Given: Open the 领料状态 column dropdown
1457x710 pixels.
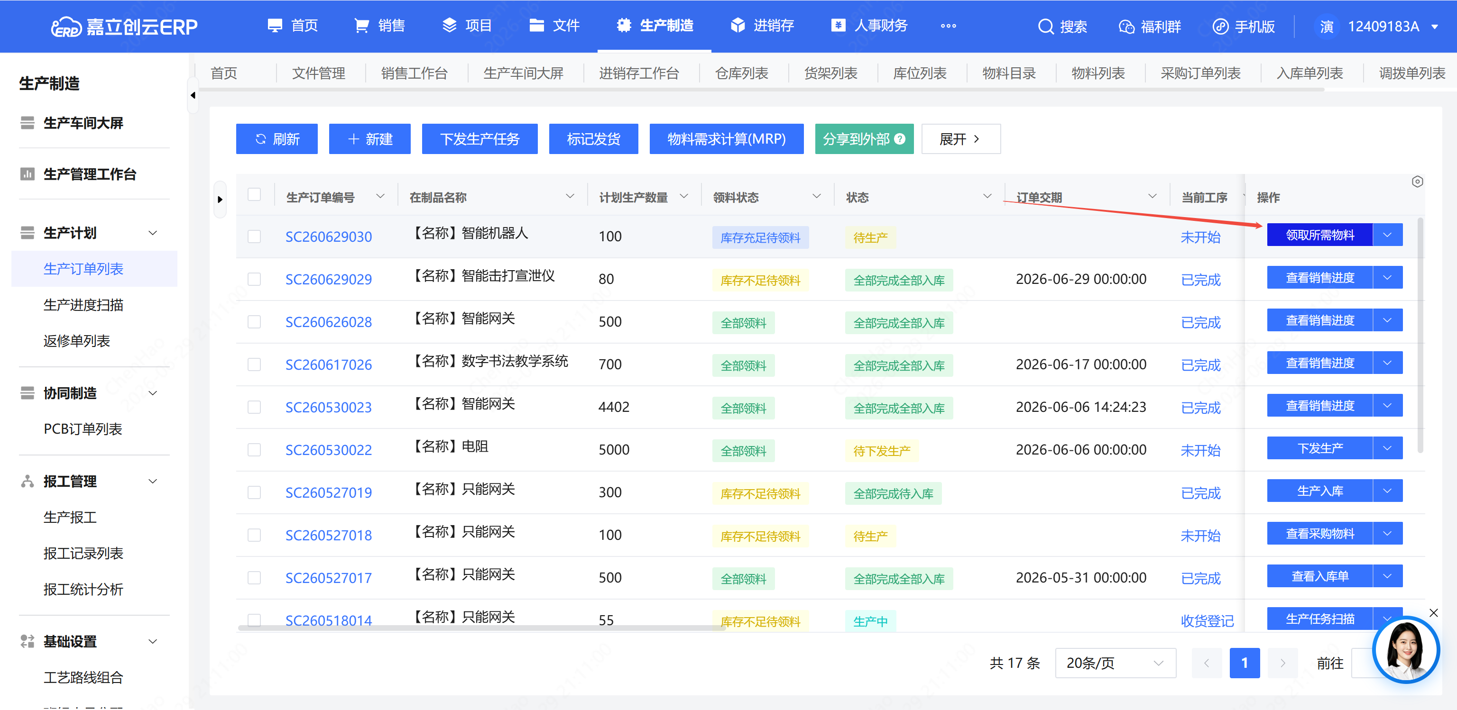Looking at the screenshot, I should point(817,196).
